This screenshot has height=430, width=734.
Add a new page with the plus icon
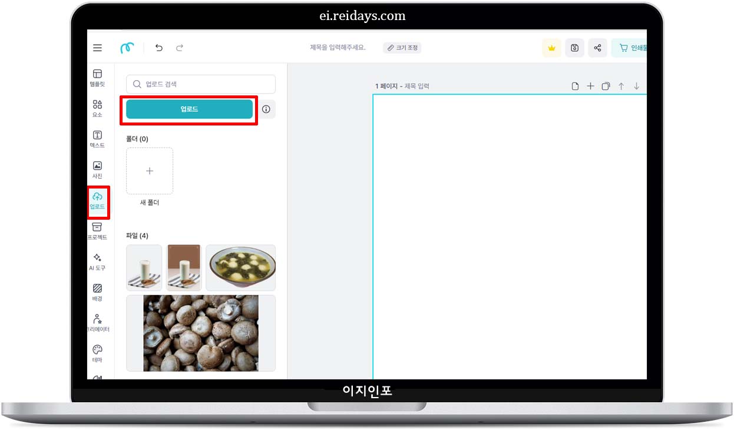(x=590, y=85)
